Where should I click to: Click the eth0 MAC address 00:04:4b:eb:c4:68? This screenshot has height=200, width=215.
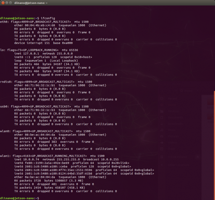coord(40,25)
